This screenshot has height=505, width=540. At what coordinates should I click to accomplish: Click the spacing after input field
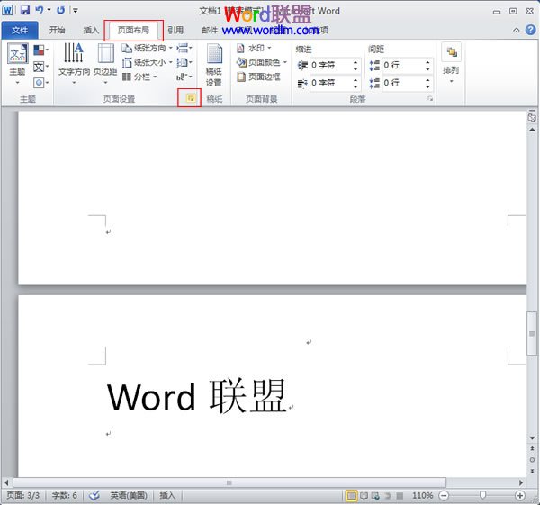(x=403, y=83)
